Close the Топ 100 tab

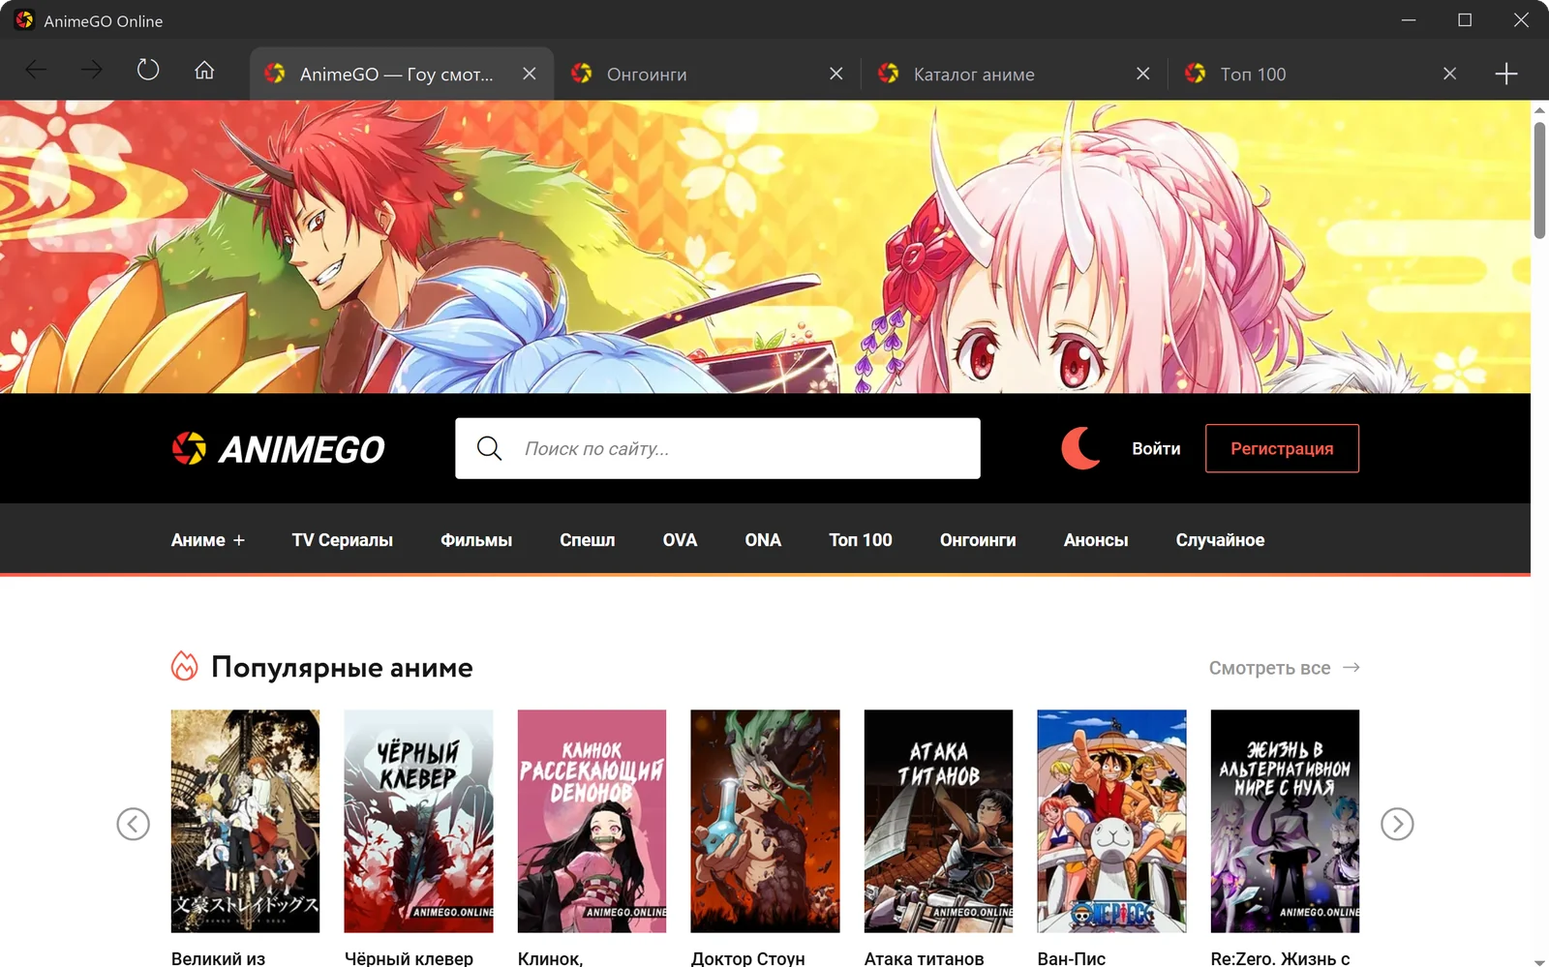coord(1449,74)
